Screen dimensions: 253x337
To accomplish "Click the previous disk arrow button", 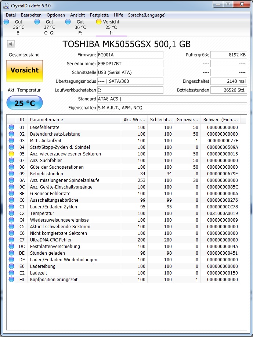I will [x=11, y=44].
